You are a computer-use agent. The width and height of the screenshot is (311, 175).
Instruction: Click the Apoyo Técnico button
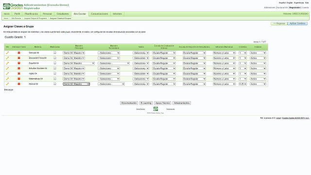tap(162, 103)
